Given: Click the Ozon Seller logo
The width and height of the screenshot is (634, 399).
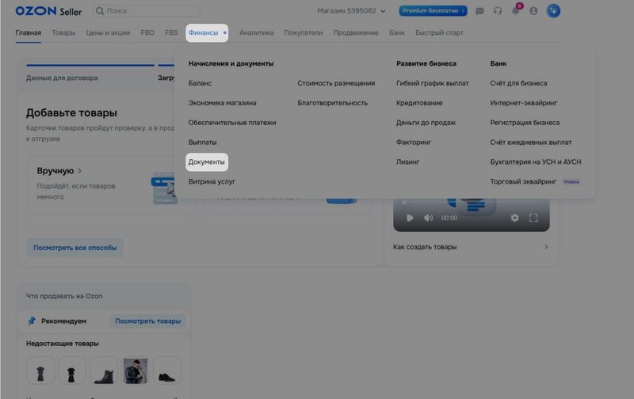Looking at the screenshot, I should (48, 11).
